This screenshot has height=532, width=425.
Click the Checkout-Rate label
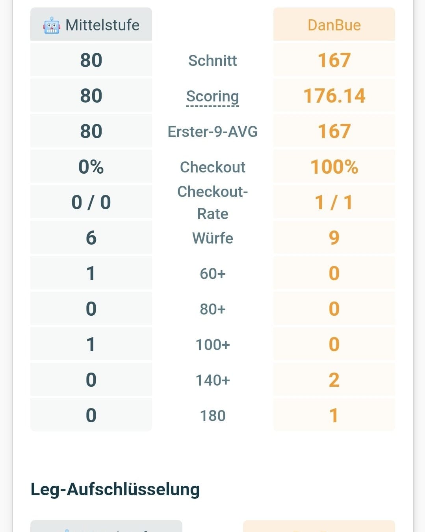[x=213, y=202]
